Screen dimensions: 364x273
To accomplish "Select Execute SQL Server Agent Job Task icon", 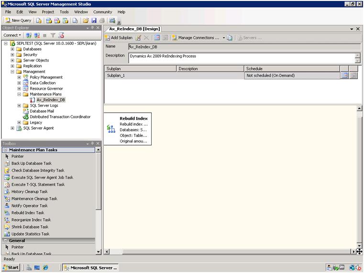I will pyautogui.click(x=7, y=178).
